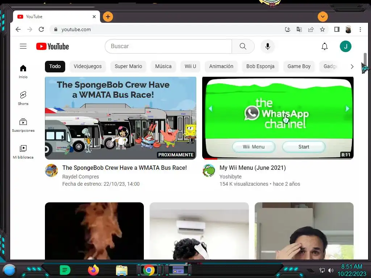371x278 pixels.
Task: Select the Bob Esponja chip
Action: click(x=260, y=67)
